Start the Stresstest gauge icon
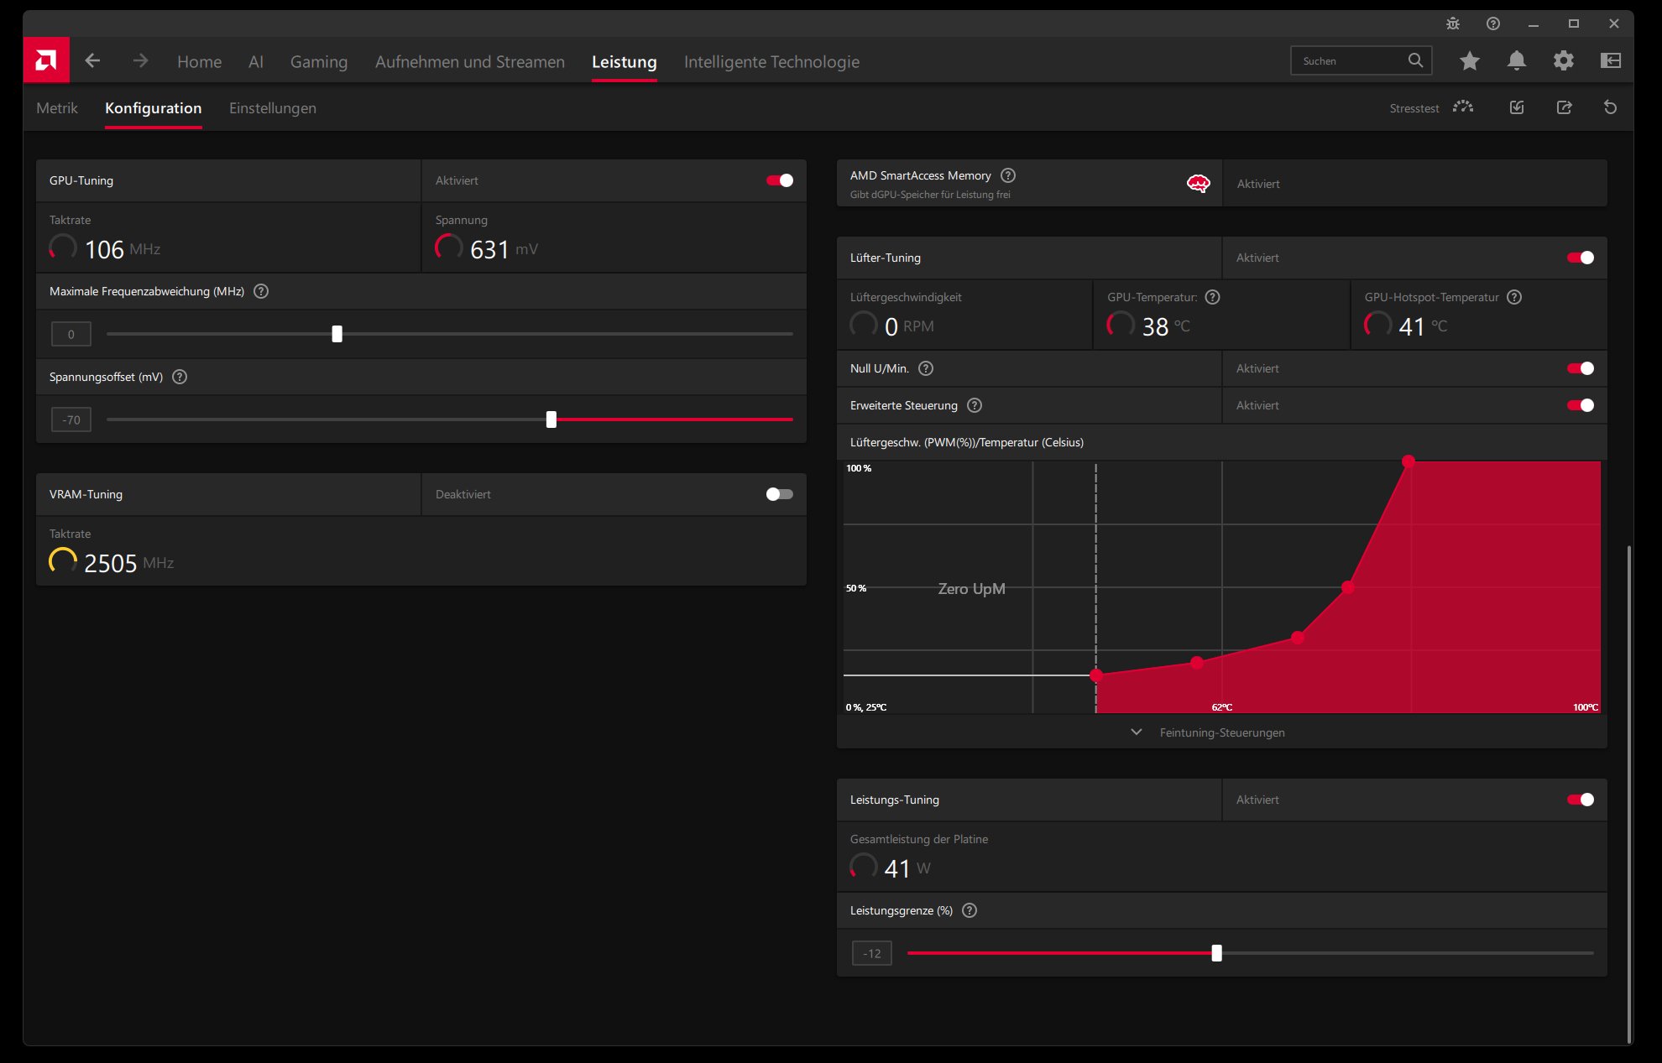The width and height of the screenshot is (1662, 1063). click(x=1463, y=107)
